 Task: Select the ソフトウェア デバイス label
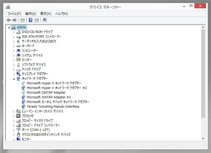click(34, 65)
